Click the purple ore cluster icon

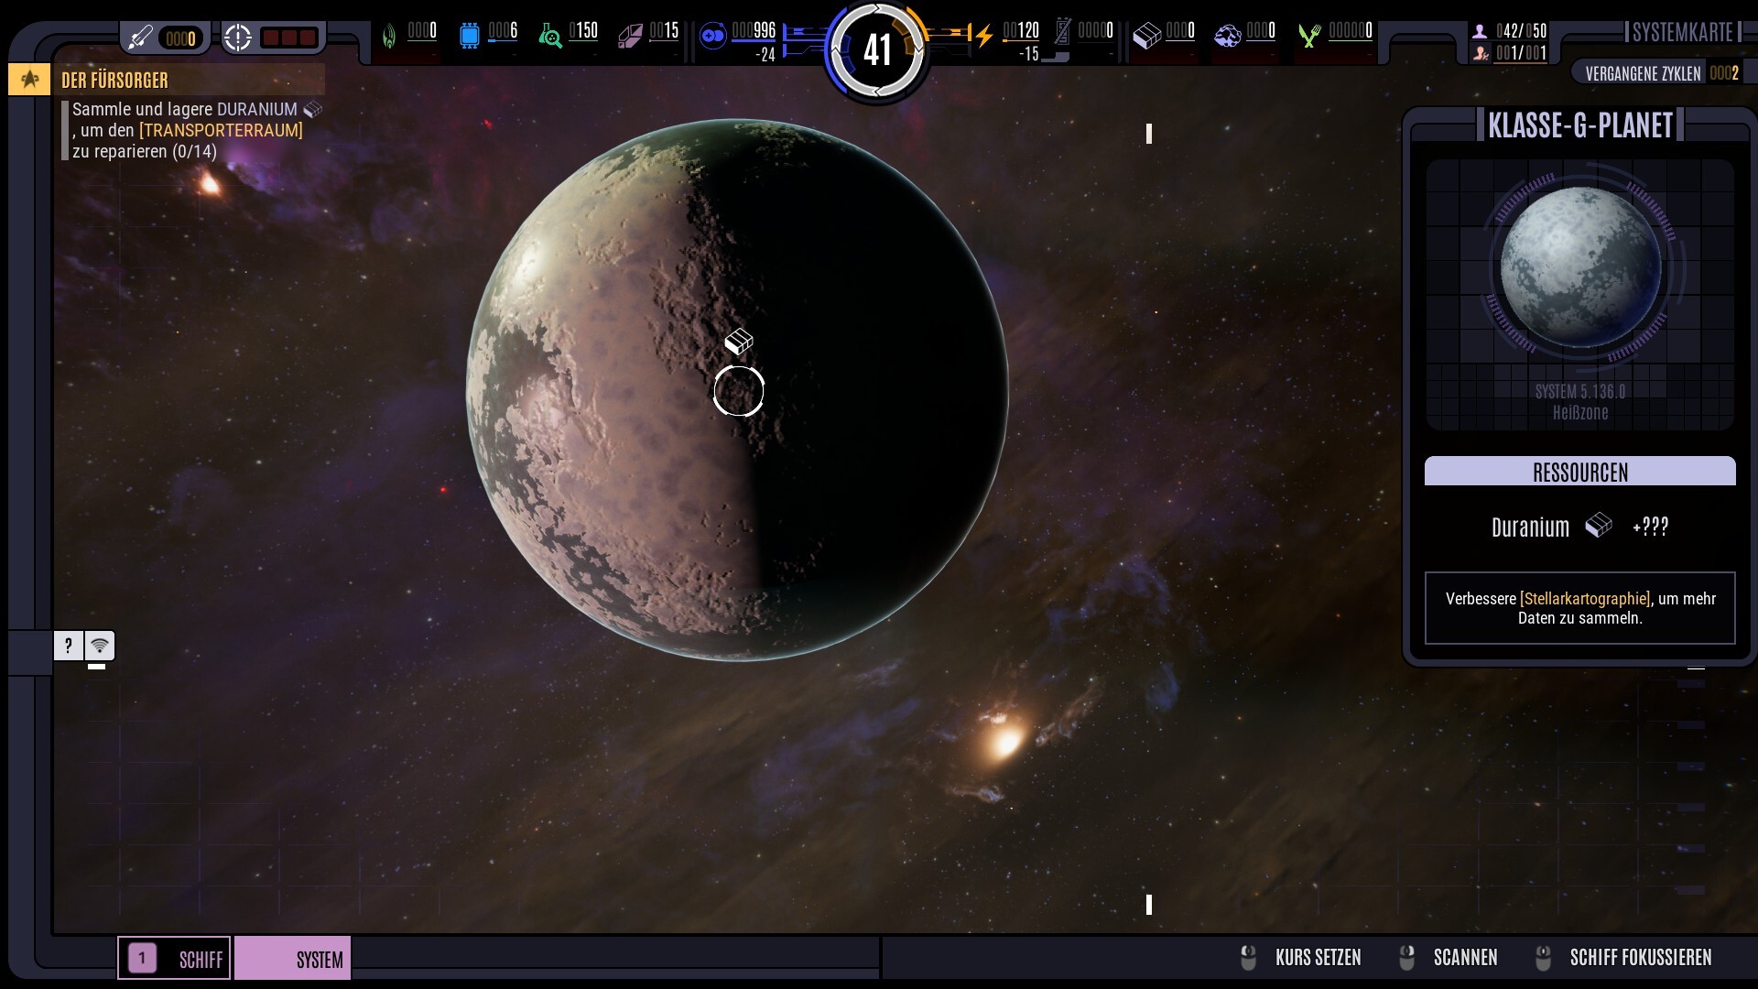point(1227,37)
